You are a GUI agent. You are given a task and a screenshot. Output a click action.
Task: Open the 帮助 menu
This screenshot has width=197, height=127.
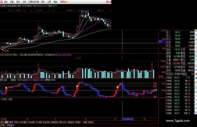click(x=56, y=2)
